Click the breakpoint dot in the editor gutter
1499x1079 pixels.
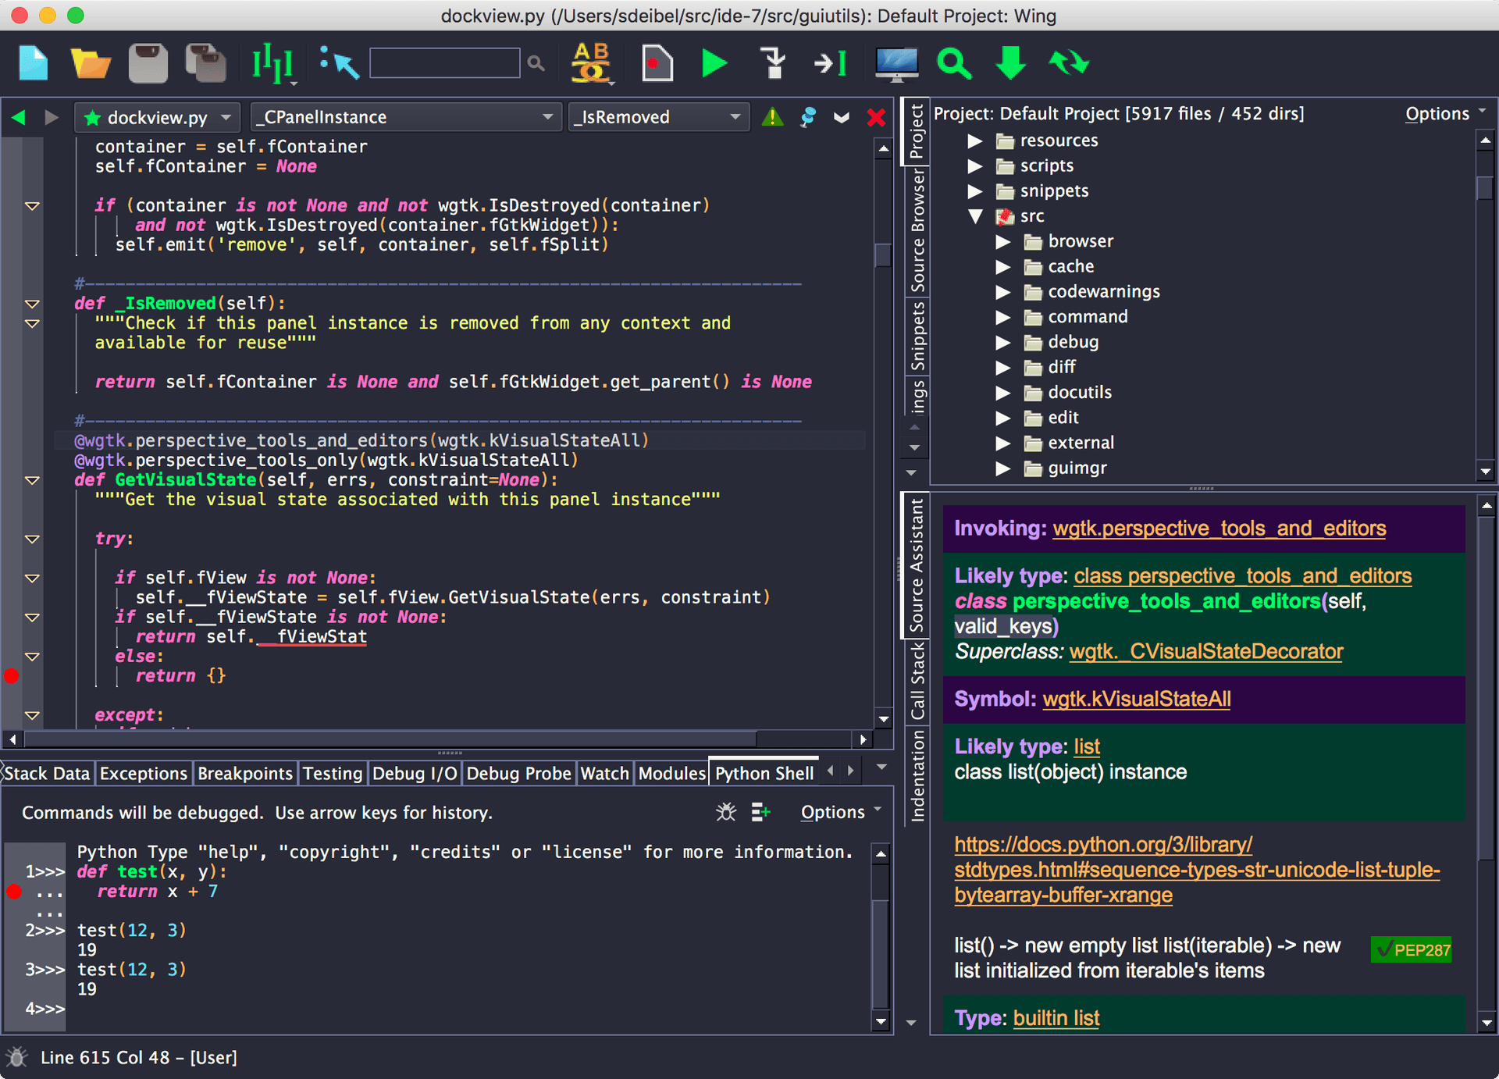pos(11,676)
